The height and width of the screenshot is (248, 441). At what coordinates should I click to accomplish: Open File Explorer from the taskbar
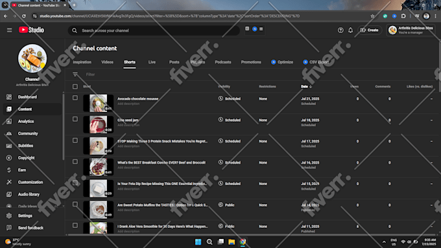pos(232,242)
